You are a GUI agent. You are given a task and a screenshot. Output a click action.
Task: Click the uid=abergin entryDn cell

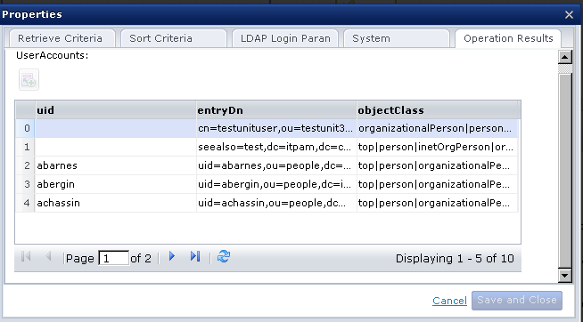[x=276, y=184]
